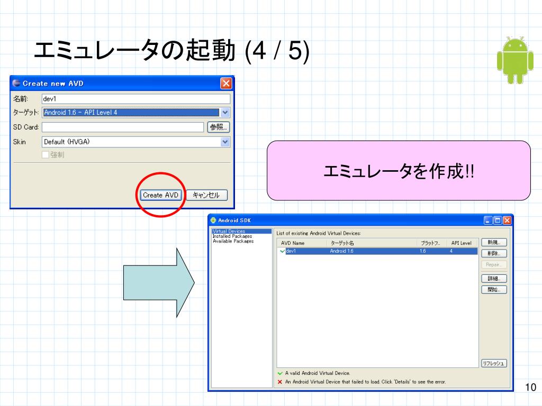
Task: Click the リフレッシュ button
Action: [x=494, y=363]
